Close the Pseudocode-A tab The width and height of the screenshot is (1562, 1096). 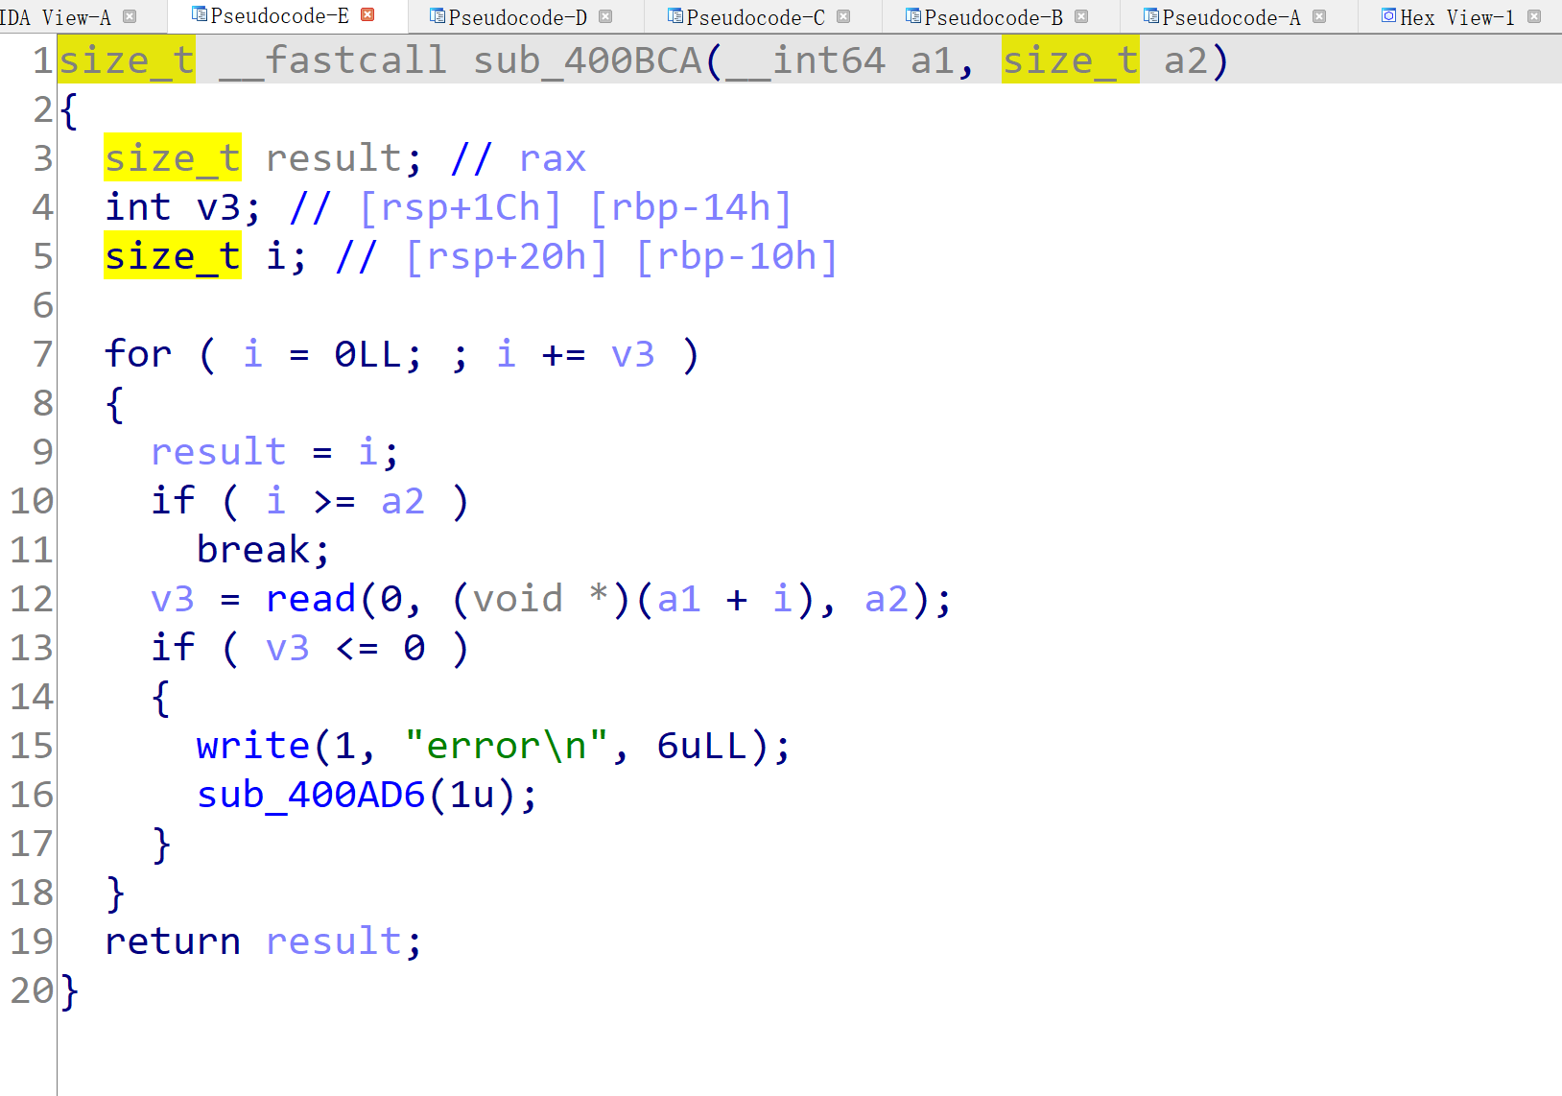click(x=1319, y=16)
